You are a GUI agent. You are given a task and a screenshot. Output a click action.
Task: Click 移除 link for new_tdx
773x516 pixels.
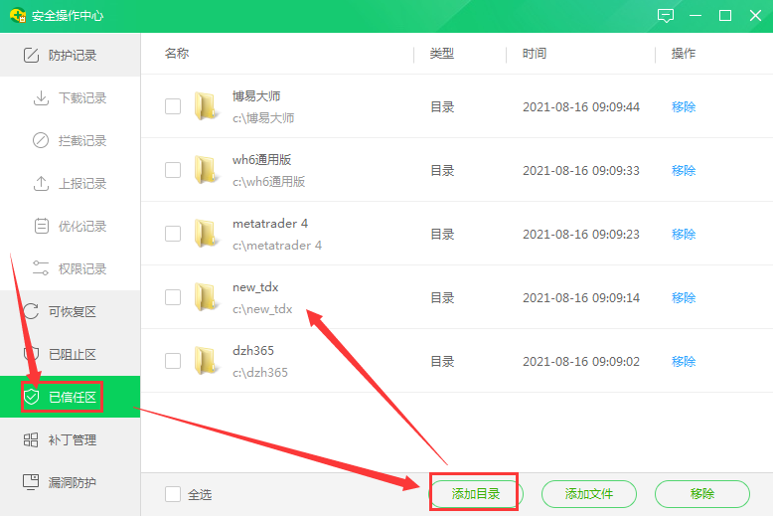(684, 297)
